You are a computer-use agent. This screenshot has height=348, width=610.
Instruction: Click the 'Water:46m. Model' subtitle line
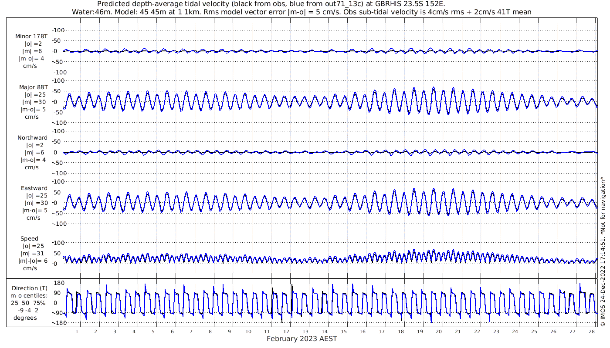pos(302,12)
